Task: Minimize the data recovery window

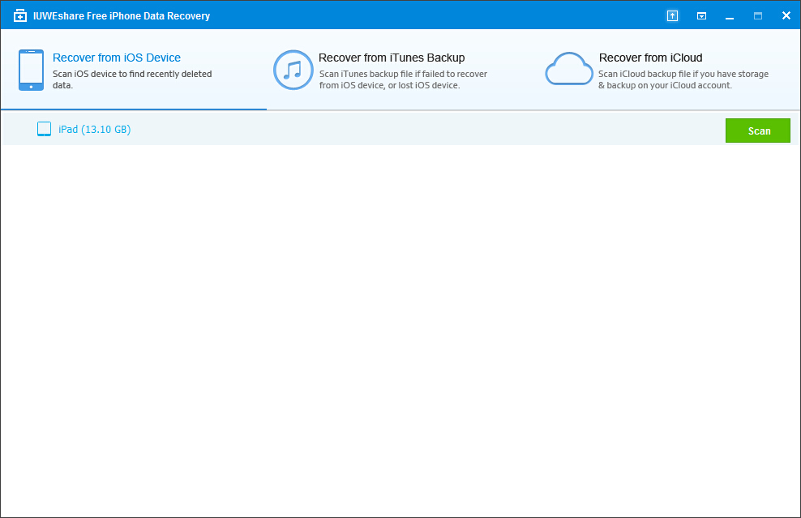Action: click(730, 15)
